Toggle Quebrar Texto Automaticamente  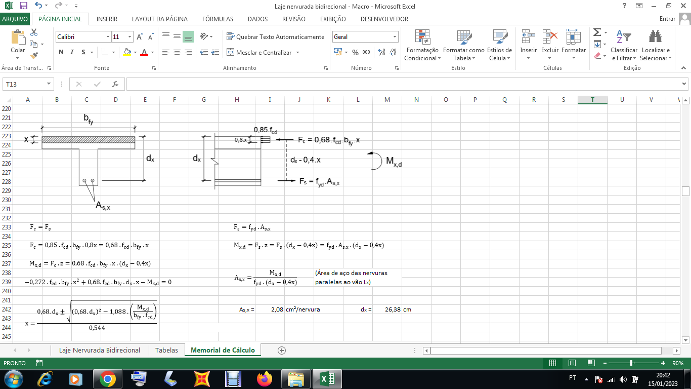[x=276, y=36]
